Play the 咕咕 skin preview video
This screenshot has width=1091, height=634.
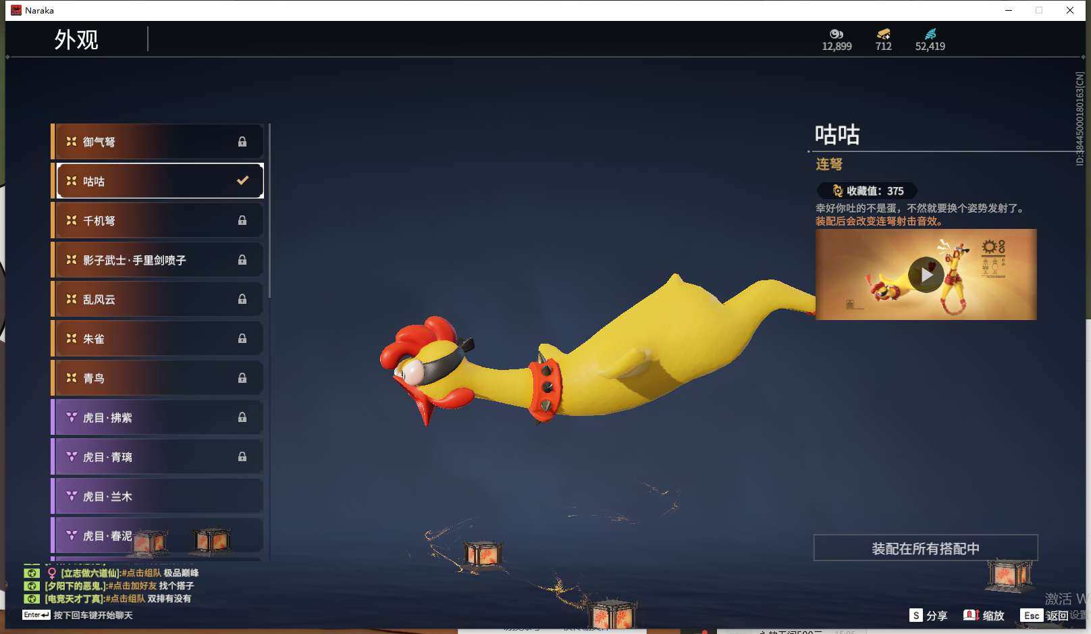coord(926,275)
